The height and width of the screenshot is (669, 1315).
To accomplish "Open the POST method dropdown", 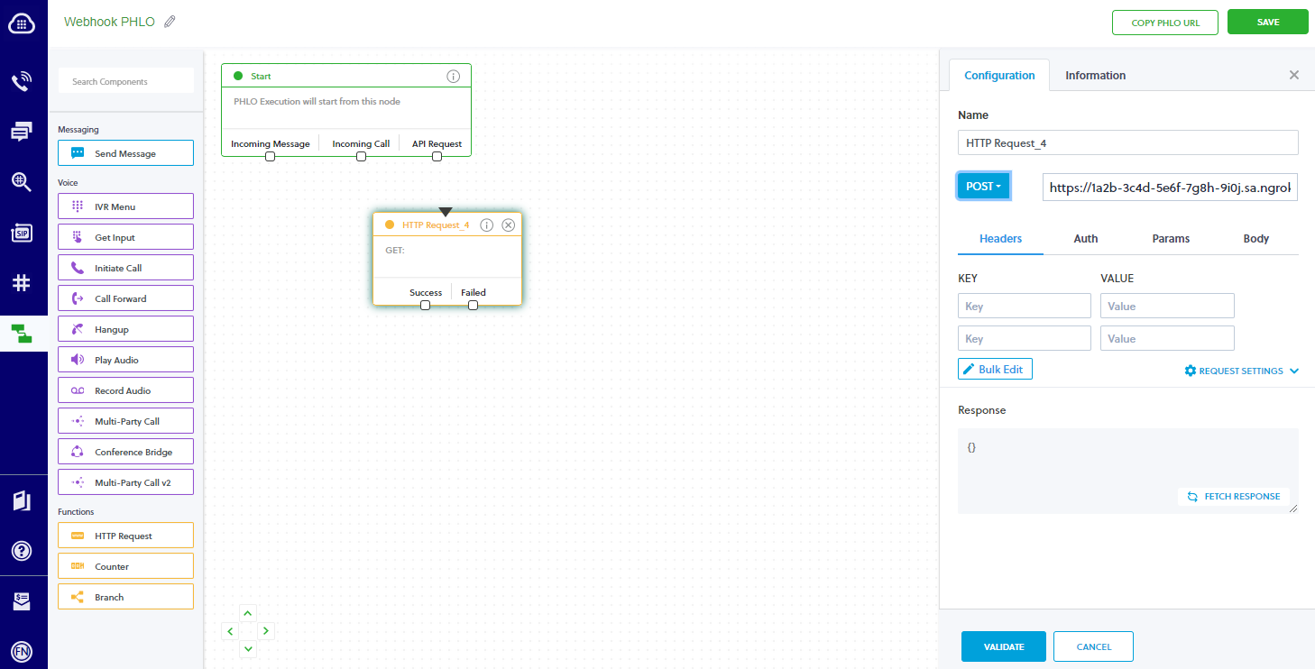I will click(983, 186).
